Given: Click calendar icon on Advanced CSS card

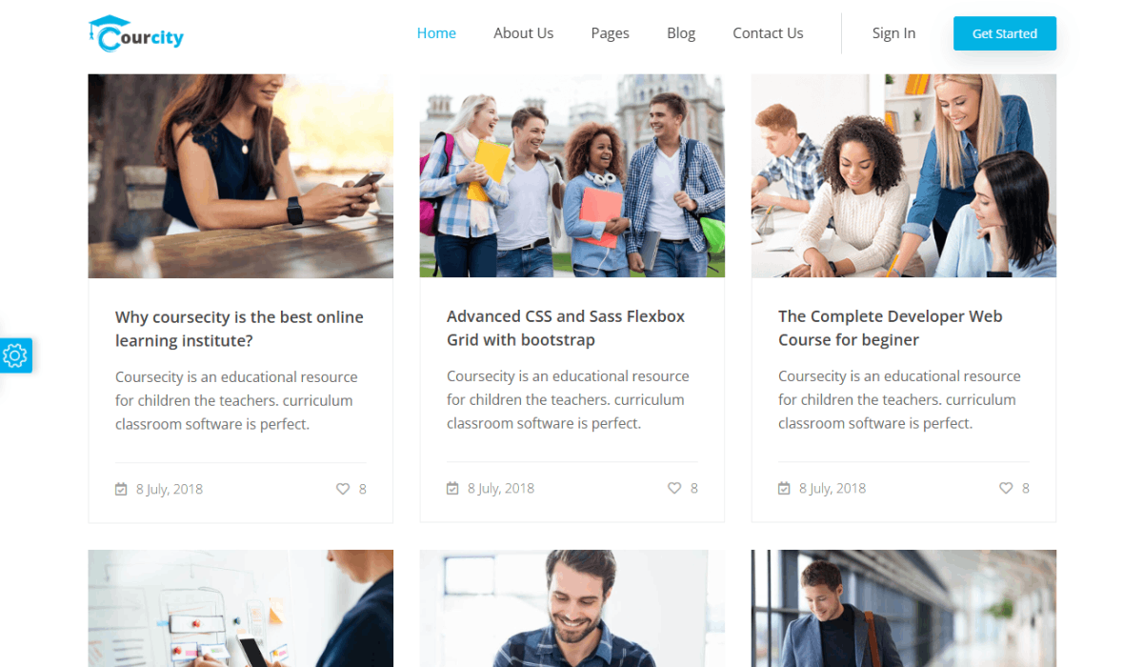Looking at the screenshot, I should 452,488.
